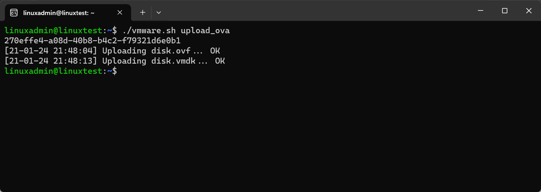Click the disk.ovf filename text
This screenshot has height=192, width=541.
pos(171,51)
